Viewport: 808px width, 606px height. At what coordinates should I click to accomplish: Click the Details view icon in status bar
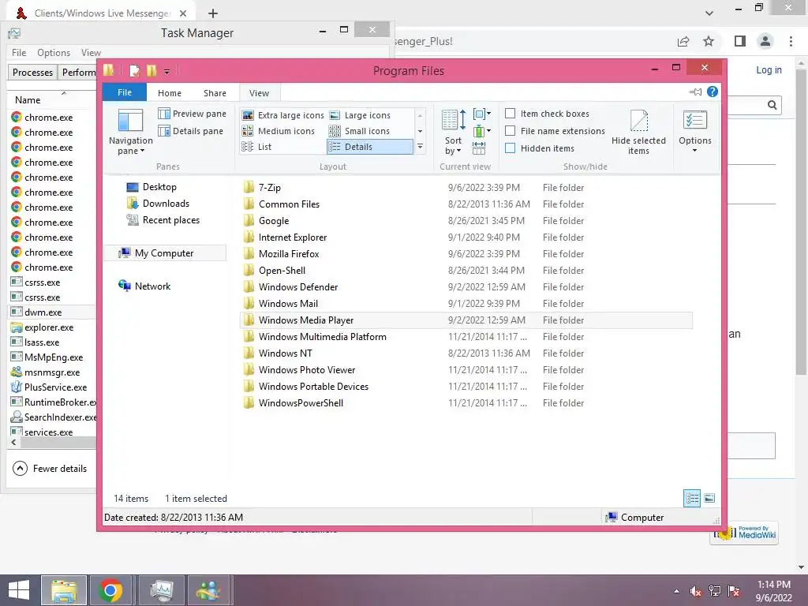tap(692, 498)
